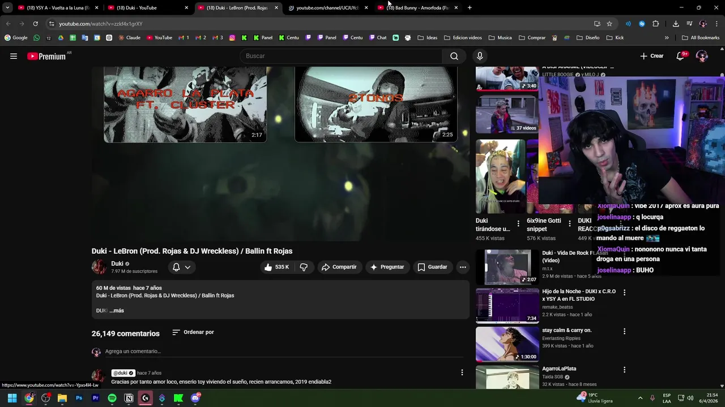Start voice search with microphone icon
The image size is (725, 407).
point(480,56)
